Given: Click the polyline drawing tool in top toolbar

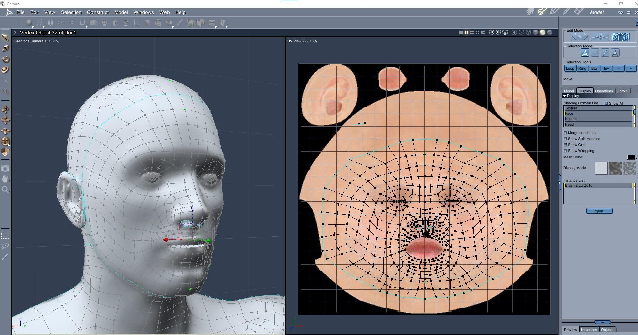Looking at the screenshot, I should pyautogui.click(x=40, y=23).
